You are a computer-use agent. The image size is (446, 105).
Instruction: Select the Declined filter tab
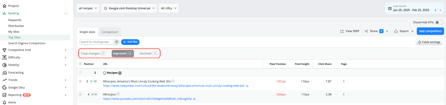click(x=149, y=53)
